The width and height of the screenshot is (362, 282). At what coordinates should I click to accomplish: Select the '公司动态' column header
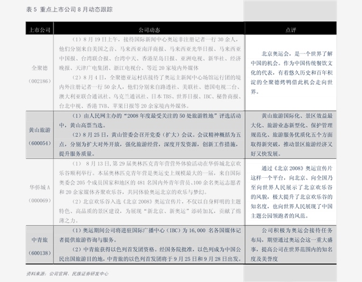(x=149, y=30)
